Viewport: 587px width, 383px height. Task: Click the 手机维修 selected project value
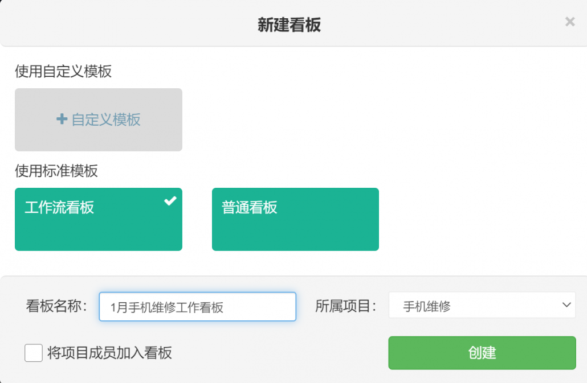pyautogui.click(x=427, y=306)
